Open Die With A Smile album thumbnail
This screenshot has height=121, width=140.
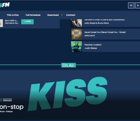[77, 23]
